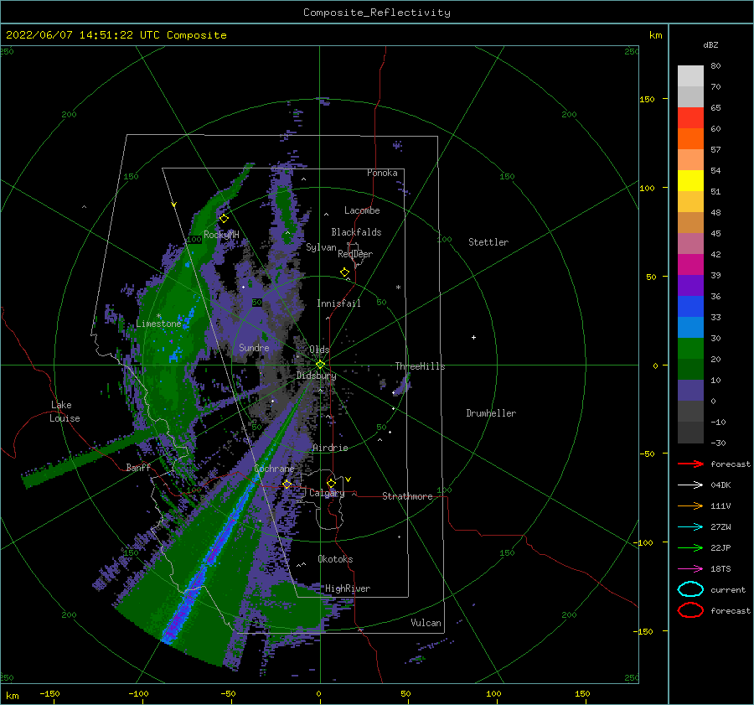The image size is (754, 705).
Task: Click the cyan 27ZW arrow symbol
Action: pos(690,527)
